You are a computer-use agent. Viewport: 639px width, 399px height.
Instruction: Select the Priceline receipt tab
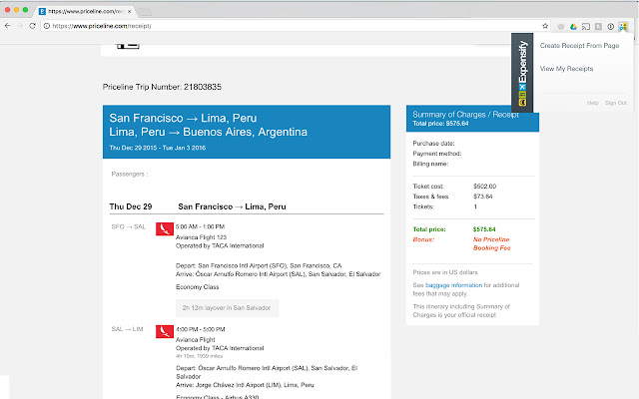pyautogui.click(x=85, y=11)
